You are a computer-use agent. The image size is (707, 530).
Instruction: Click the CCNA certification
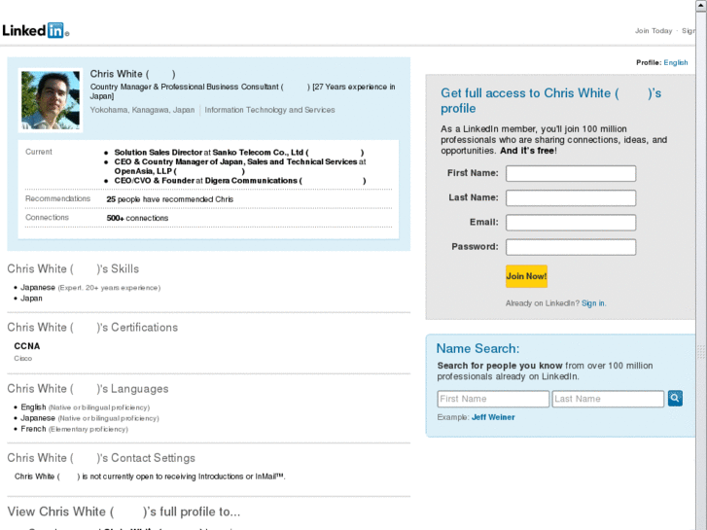coord(27,346)
